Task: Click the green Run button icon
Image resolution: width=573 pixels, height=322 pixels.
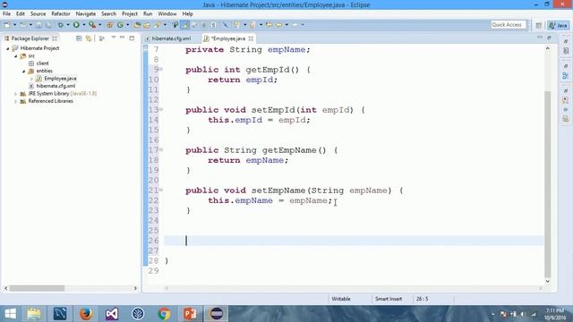Action: (76, 25)
